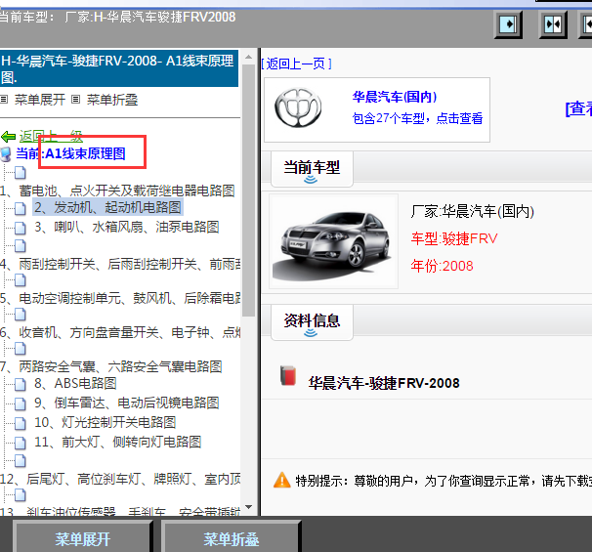Select the 当前车型 tab
The image size is (592, 552).
[312, 169]
